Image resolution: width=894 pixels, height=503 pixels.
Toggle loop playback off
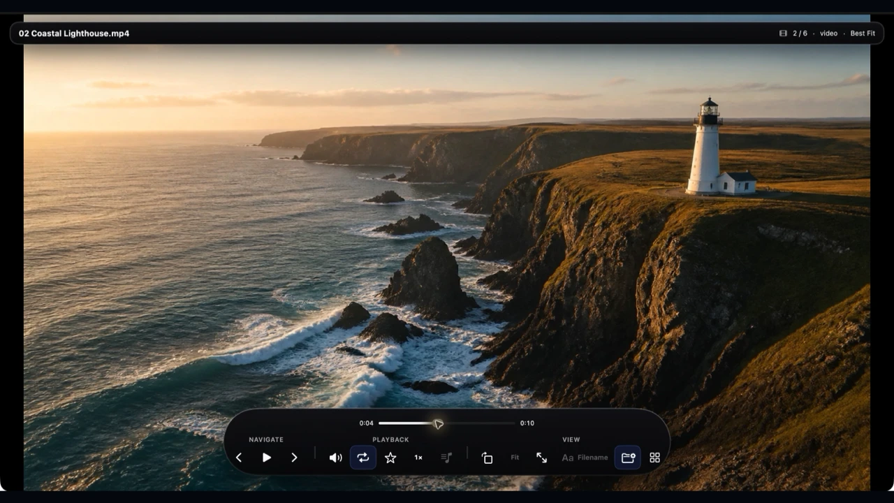point(363,458)
